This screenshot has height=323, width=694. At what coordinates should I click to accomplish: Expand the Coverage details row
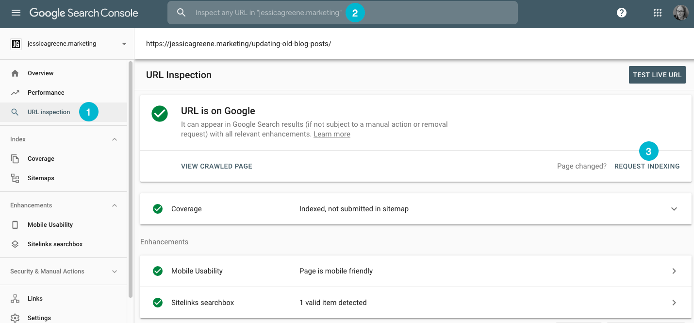point(674,209)
